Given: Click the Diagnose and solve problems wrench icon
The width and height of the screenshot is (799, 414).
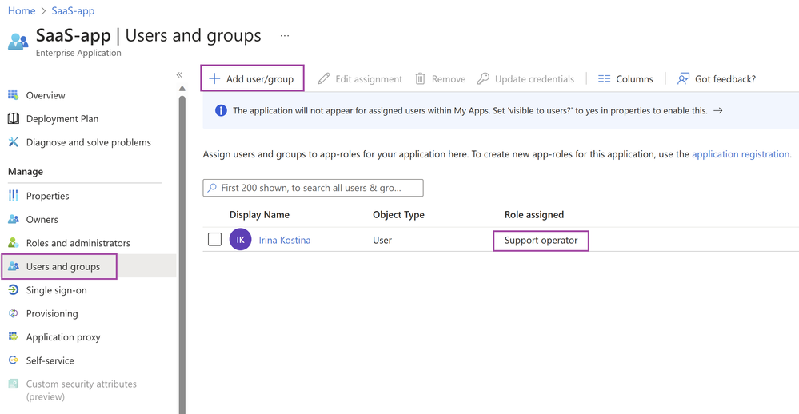Looking at the screenshot, I should [14, 142].
